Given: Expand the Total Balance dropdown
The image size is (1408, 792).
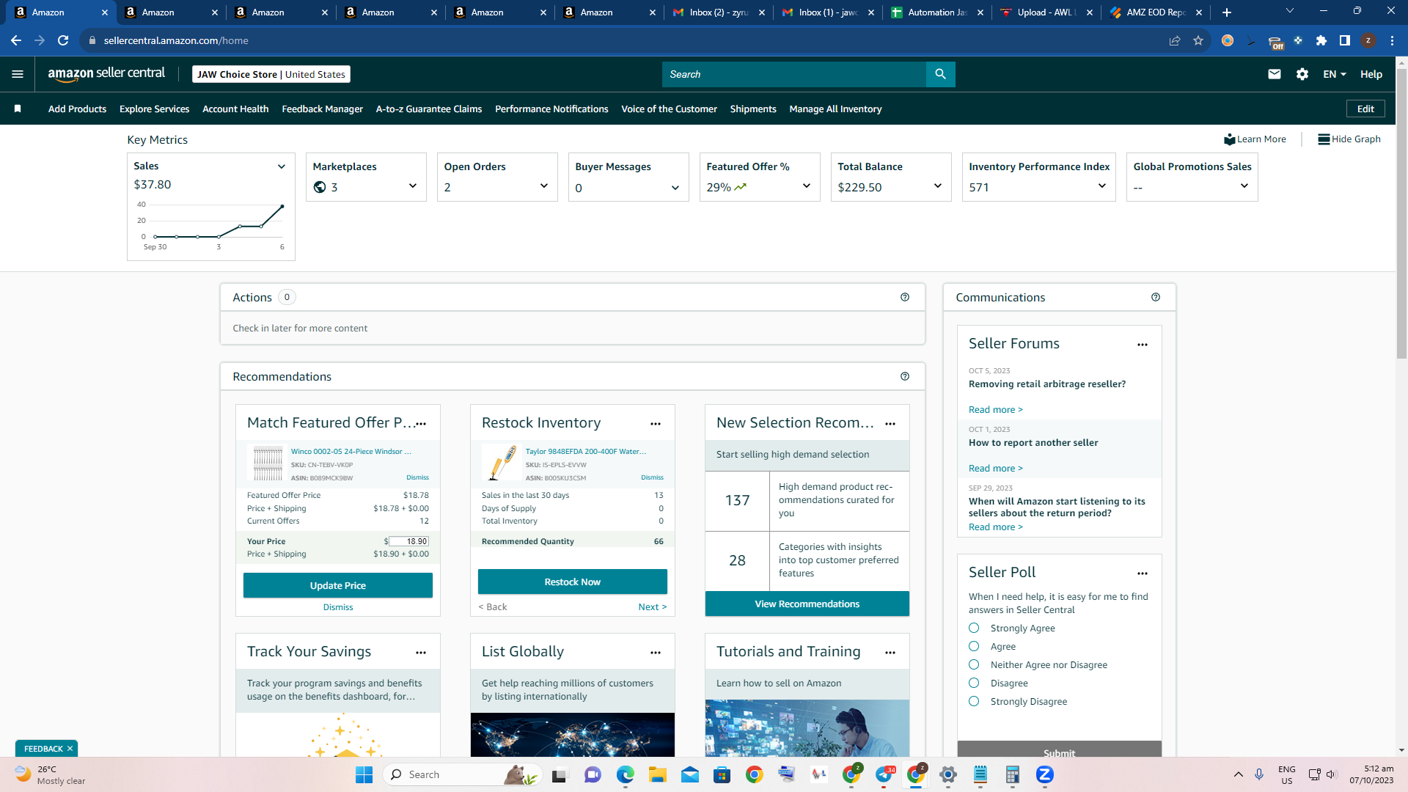Looking at the screenshot, I should pyautogui.click(x=938, y=186).
